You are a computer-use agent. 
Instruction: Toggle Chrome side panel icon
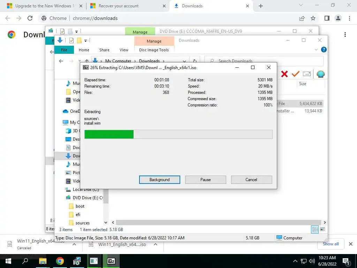(x=327, y=18)
